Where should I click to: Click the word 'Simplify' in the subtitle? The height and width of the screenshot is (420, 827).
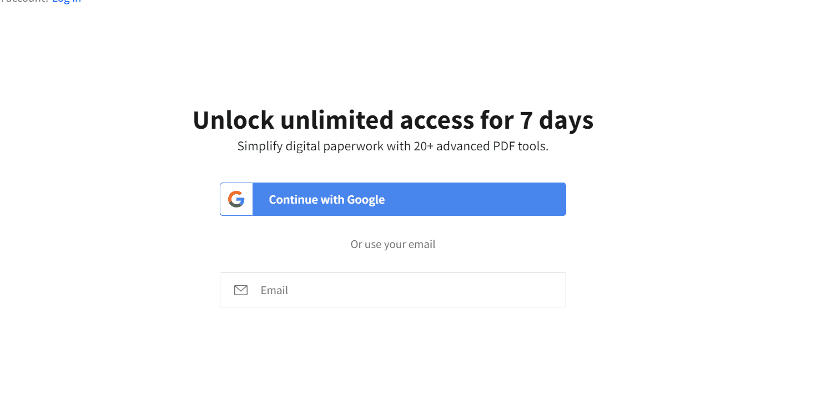(259, 146)
